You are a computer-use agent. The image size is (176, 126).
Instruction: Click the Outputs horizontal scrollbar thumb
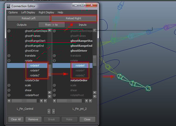click(x=24, y=101)
